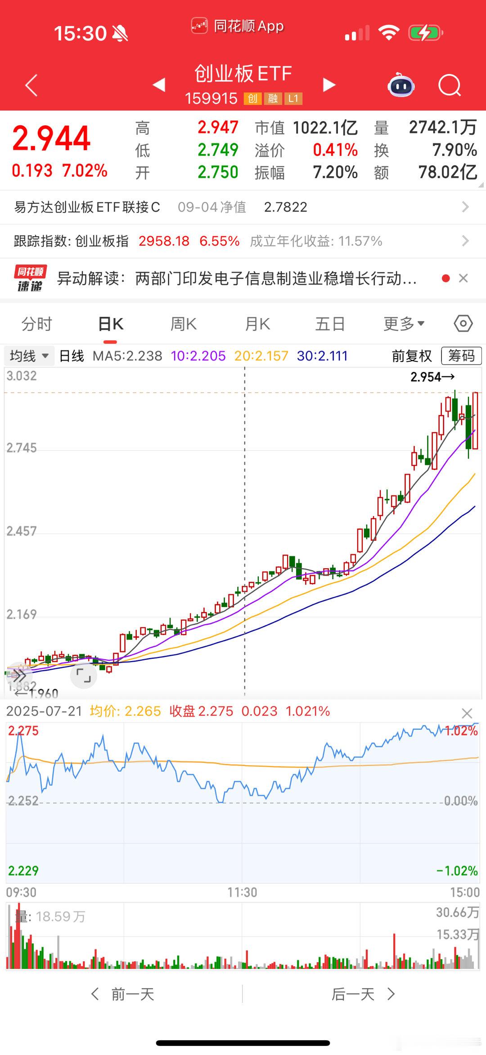The image size is (486, 1055).
Task: Go to 前一天 previous day
Action: point(123,994)
